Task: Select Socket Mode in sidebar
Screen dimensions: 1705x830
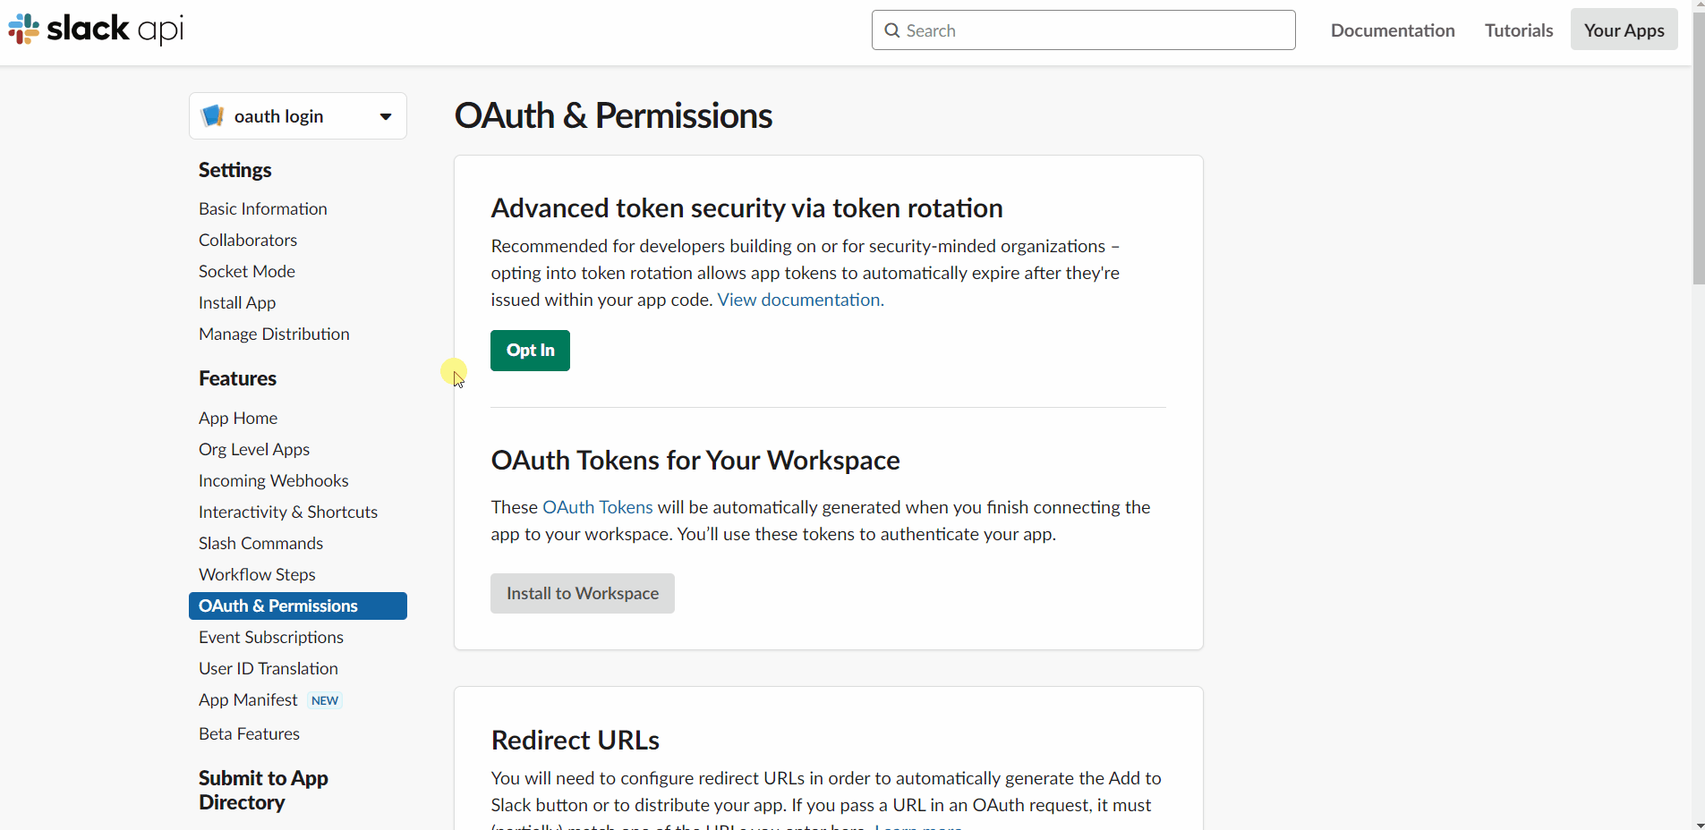Action: pos(247,271)
